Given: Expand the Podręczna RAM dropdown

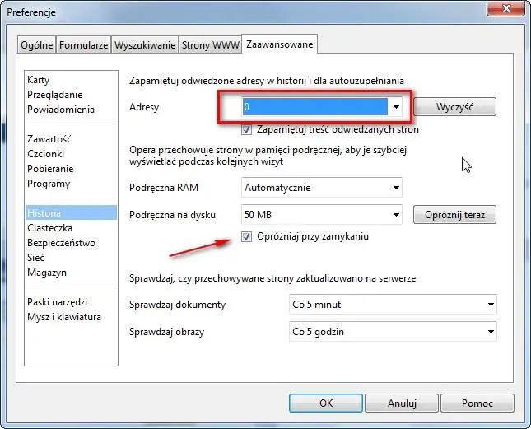Looking at the screenshot, I should coord(396,188).
